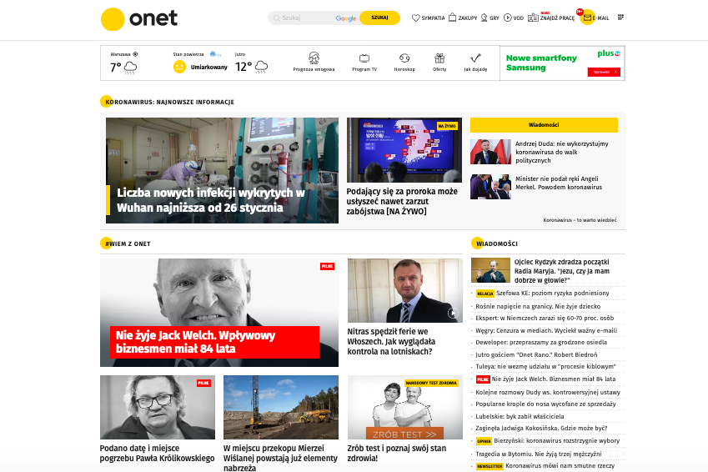Open the Koronawirus – to warto wiedzieć link

point(580,220)
